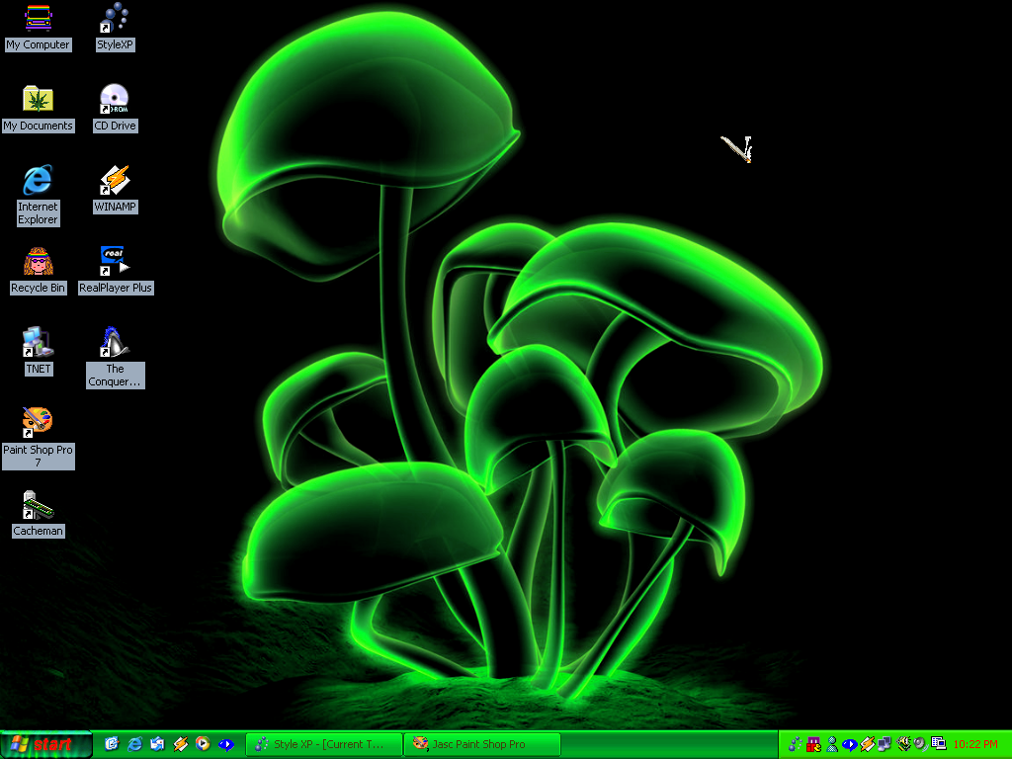Click the Winamp lightning icon in Quick Launch
Viewport: 1012px width, 759px height.
180,744
